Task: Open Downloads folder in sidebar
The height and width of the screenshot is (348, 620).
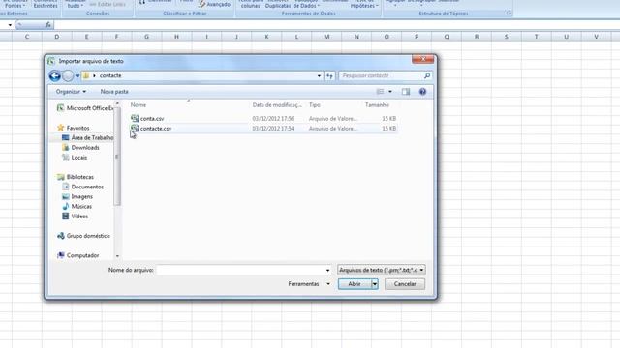Action: point(80,148)
